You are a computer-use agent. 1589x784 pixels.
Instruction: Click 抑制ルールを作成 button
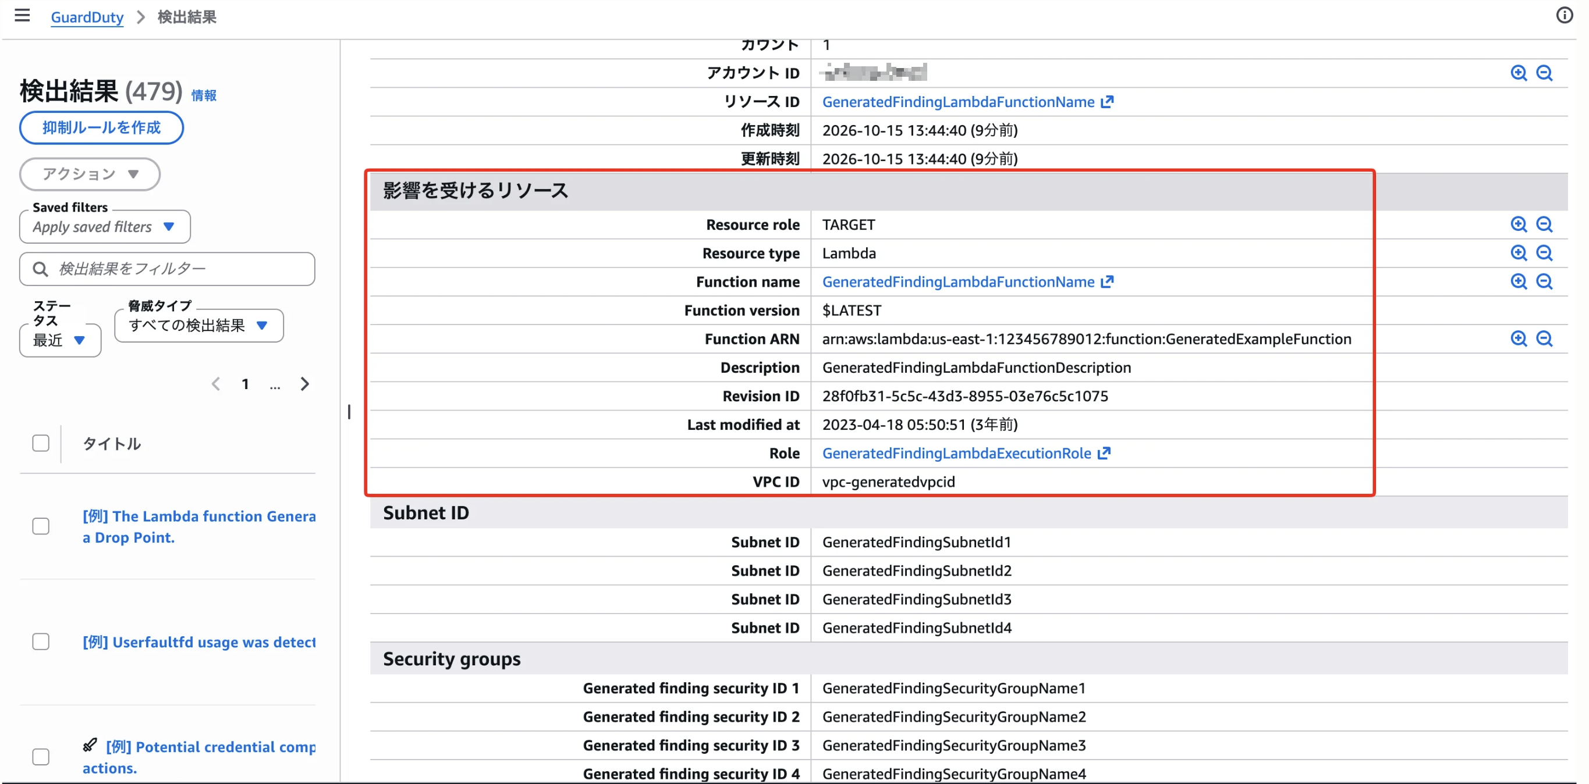101,127
